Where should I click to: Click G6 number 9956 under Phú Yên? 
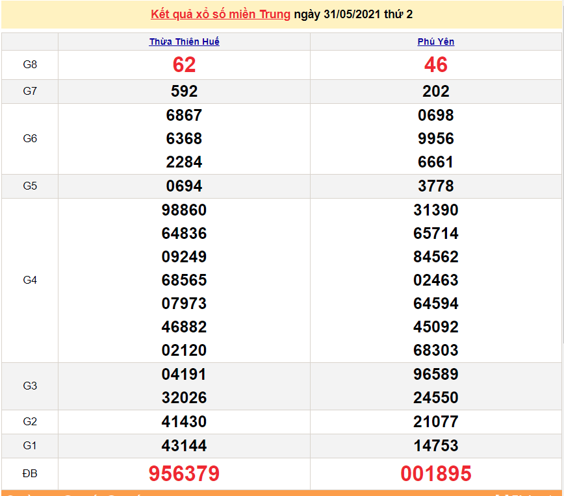point(436,139)
